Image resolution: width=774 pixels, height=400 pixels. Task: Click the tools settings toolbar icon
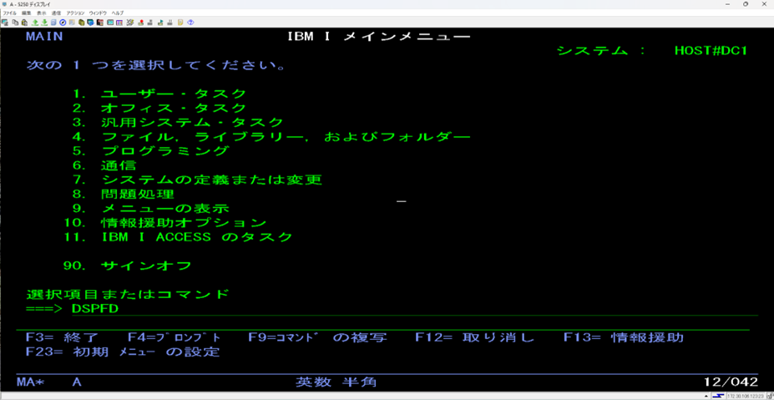click(130, 23)
